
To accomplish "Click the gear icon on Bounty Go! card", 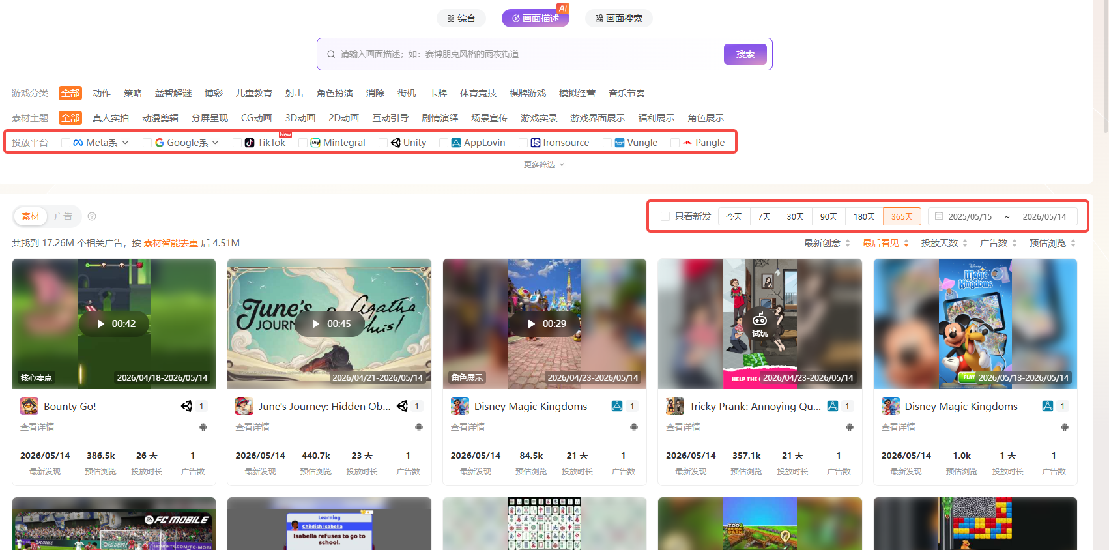I will coord(203,427).
